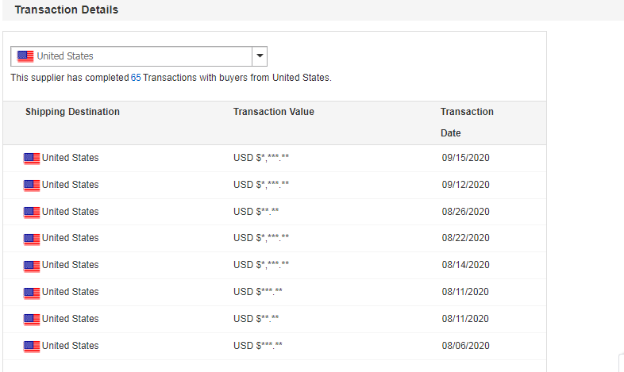Click the flag icon in 08/06/2020 row
Image resolution: width=624 pixels, height=372 pixels.
click(x=32, y=347)
